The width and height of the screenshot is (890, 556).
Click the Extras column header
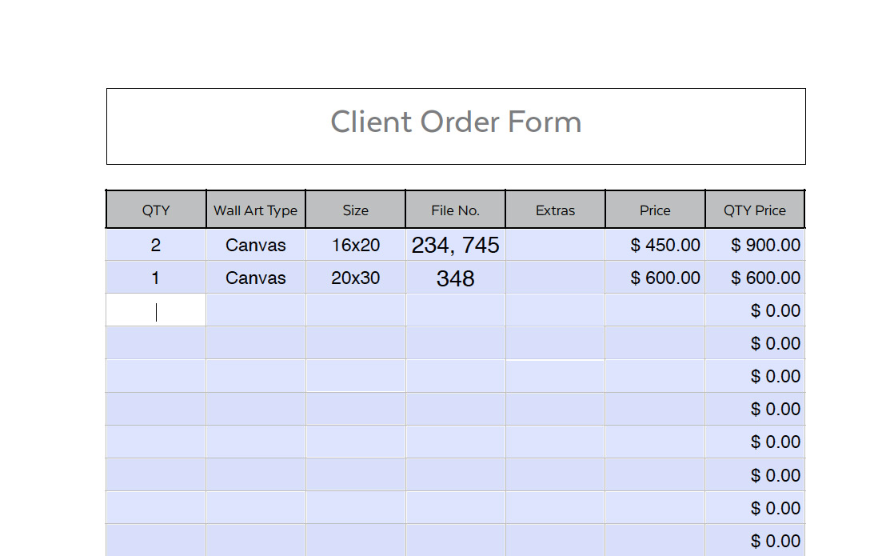(x=555, y=210)
